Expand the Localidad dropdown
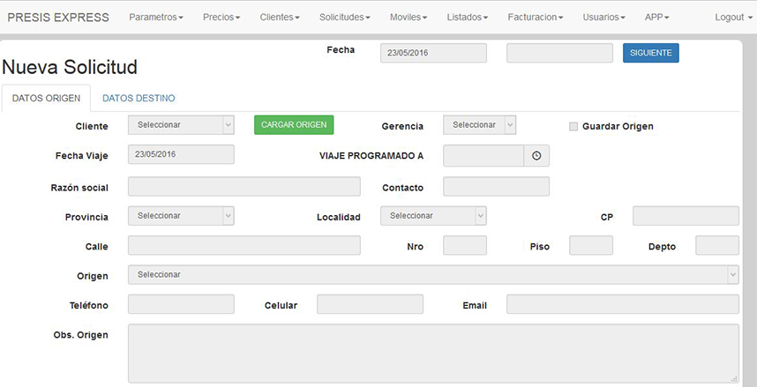This screenshot has width=757, height=387. point(433,216)
